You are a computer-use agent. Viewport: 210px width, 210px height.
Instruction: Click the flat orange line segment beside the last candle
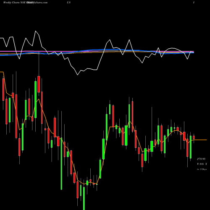click(x=200, y=140)
